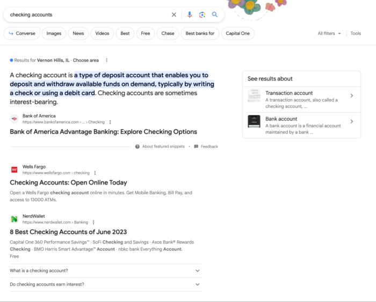The width and height of the screenshot is (376, 302).
Task: Expand the Bank account chevron
Action: 351,121
